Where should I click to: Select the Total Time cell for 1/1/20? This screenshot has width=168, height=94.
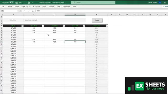tap(97, 28)
